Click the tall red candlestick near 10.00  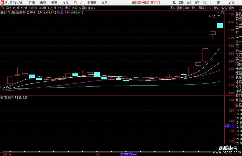[205, 55]
